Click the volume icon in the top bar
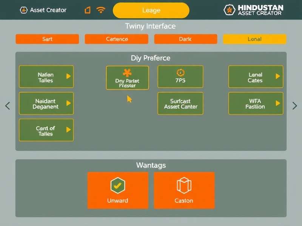302x226 pixels. [x=87, y=10]
